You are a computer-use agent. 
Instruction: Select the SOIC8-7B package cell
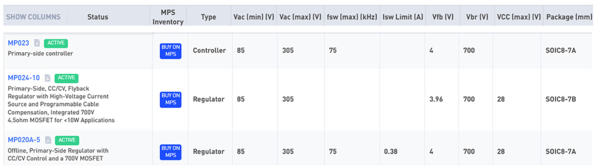pos(561,99)
